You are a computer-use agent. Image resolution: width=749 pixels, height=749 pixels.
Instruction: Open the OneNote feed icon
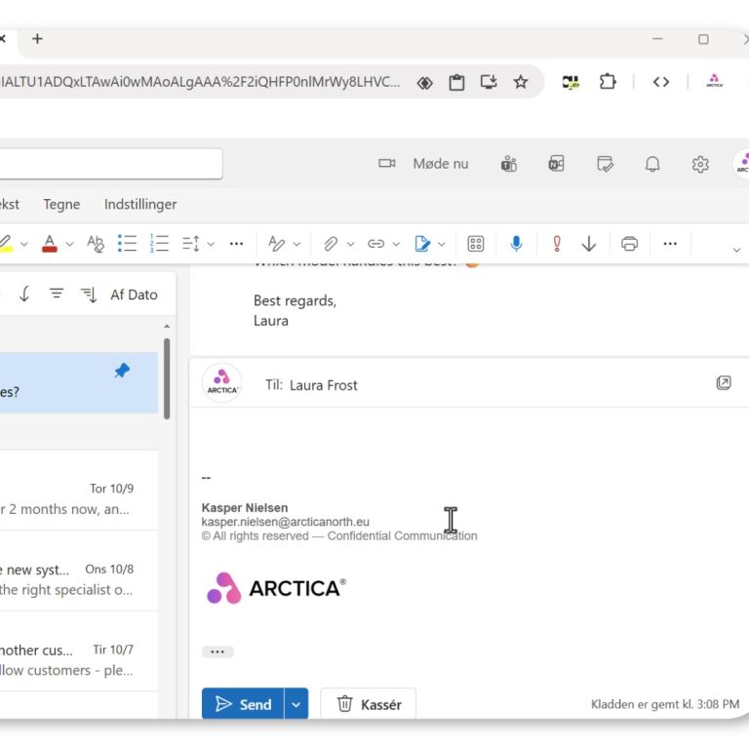tap(556, 164)
